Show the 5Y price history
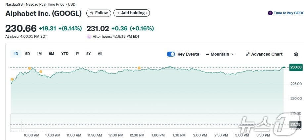304x140 pixels. point(88,54)
